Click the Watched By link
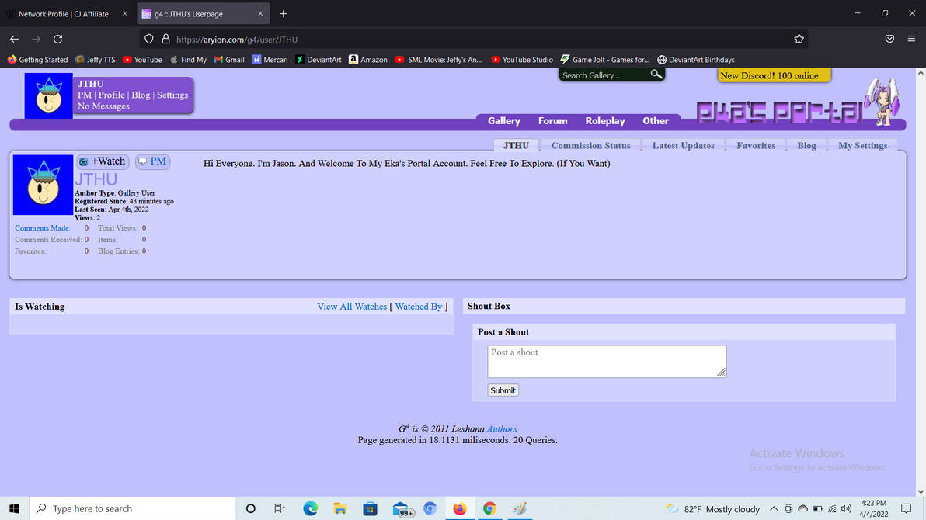The height and width of the screenshot is (520, 926). point(419,307)
